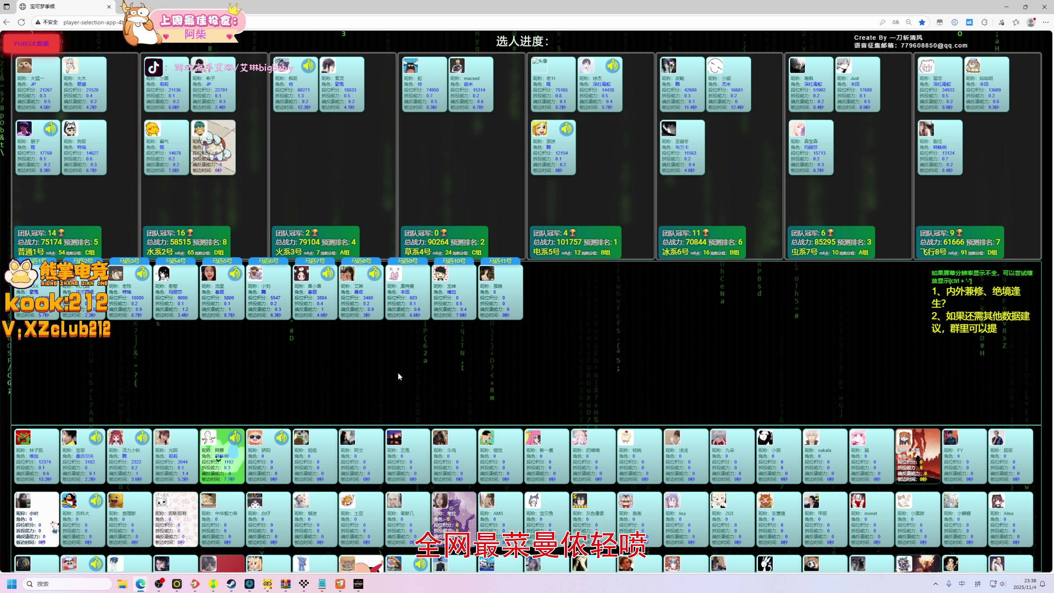Expand the system tray hidden icons chevron

point(935,584)
